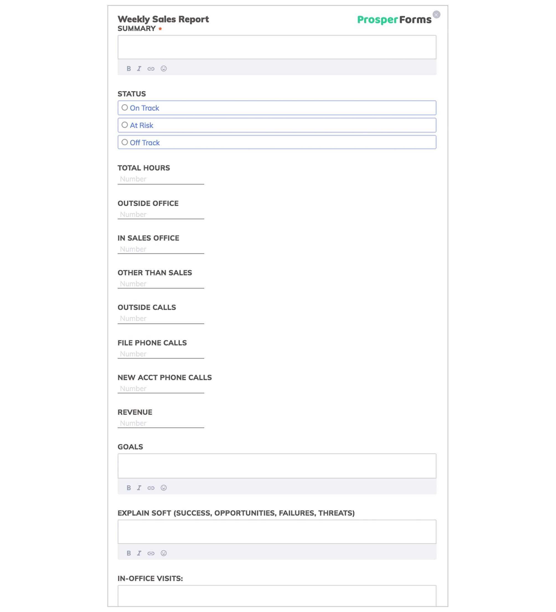Select the At Risk status option

pyautogui.click(x=125, y=125)
